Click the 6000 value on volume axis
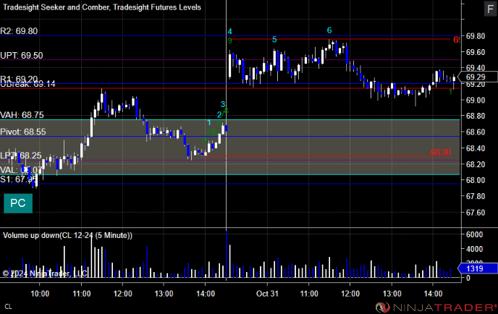 475,234
